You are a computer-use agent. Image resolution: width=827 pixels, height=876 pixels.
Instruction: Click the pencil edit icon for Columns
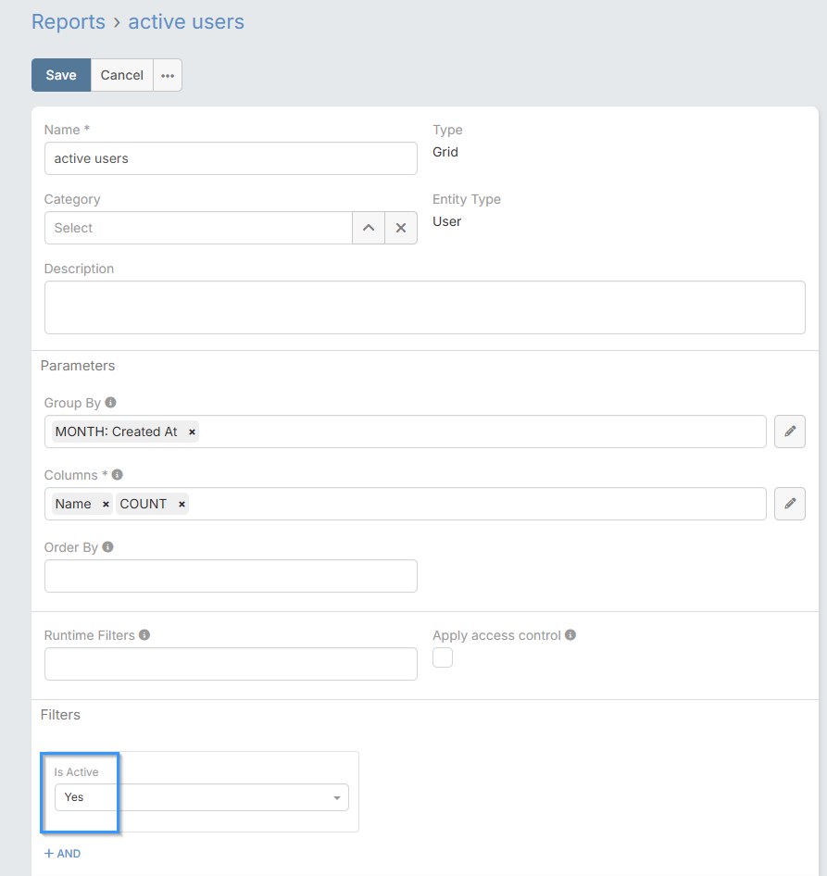pos(790,504)
